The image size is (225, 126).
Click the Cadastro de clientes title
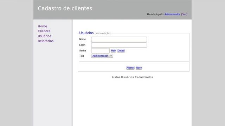pyautogui.click(x=65, y=8)
